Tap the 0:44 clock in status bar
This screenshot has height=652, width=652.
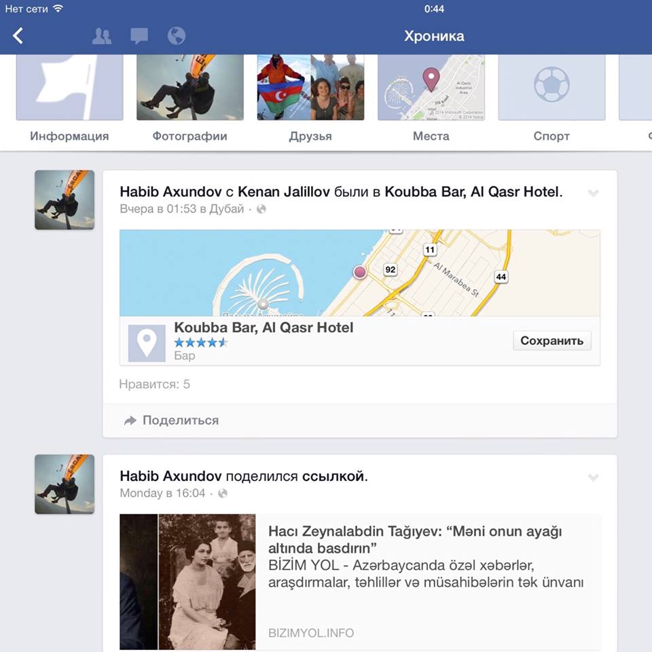coord(434,9)
